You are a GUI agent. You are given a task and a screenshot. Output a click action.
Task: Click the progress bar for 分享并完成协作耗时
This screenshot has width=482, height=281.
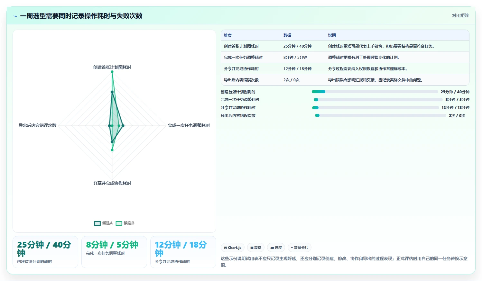[x=375, y=108]
